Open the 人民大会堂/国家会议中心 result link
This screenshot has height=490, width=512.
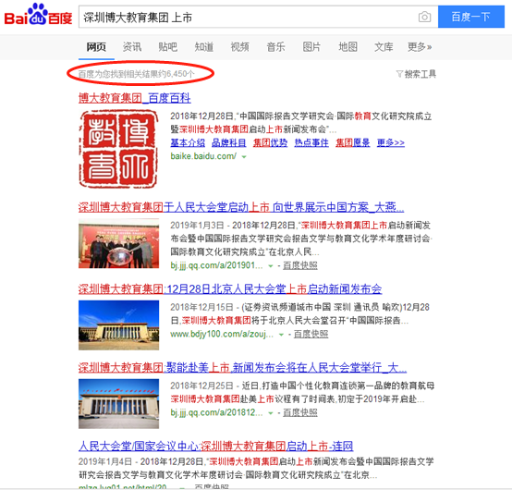point(215,446)
